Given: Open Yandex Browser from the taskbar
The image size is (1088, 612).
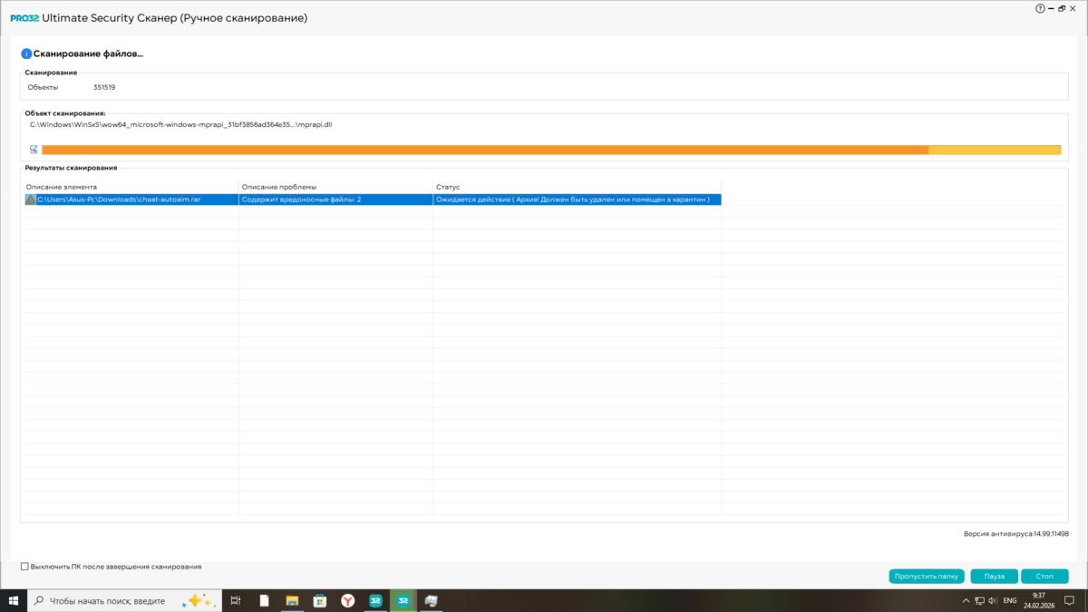Looking at the screenshot, I should tap(347, 600).
